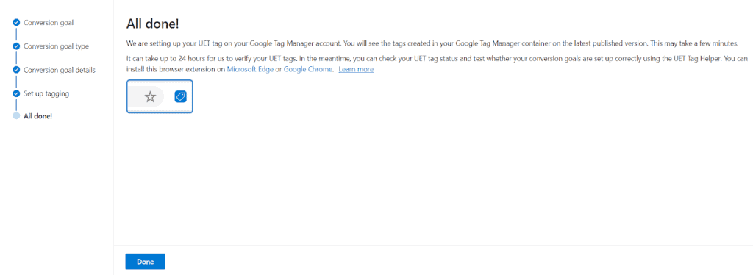Viewport: 753px width, 275px height.
Task: Click the blue UET Tag Helper extension icon
Action: coord(180,97)
